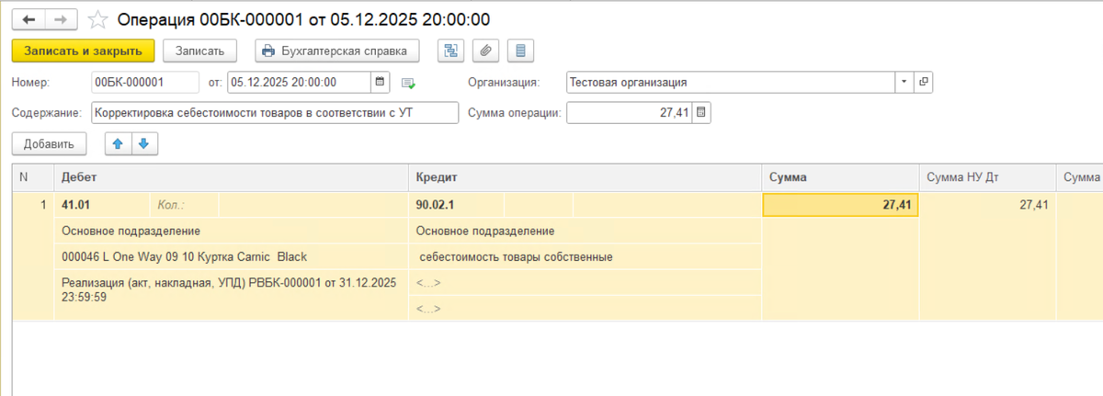Click the Записать button
This screenshot has height=396, width=1103.
coord(200,51)
